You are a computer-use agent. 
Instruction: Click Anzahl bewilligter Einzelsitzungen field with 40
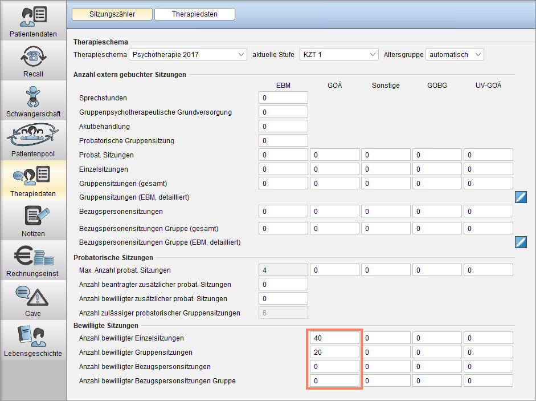pyautogui.click(x=334, y=338)
